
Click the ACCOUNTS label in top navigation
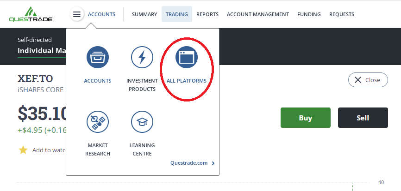tap(101, 14)
